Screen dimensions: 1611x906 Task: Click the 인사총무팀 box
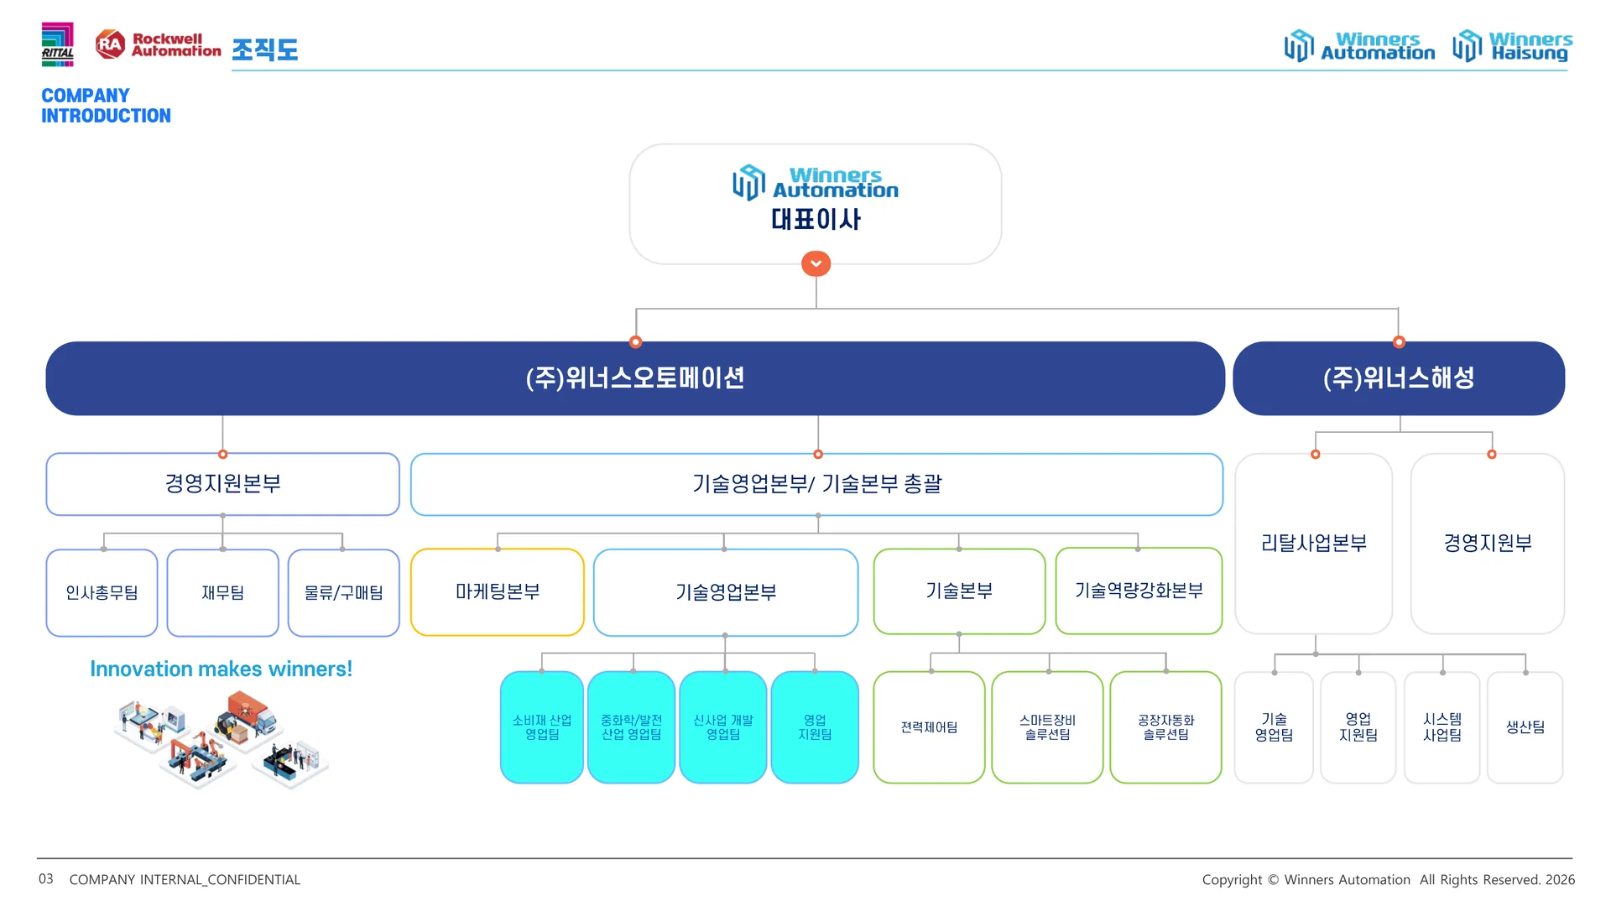click(x=102, y=593)
